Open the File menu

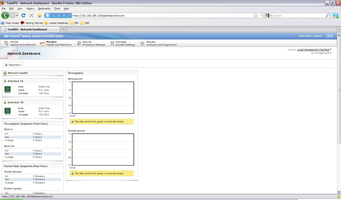[3, 8]
